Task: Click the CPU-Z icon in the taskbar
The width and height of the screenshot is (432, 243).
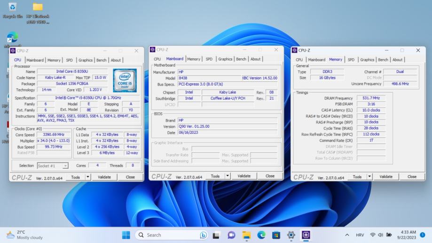Action: (306, 235)
